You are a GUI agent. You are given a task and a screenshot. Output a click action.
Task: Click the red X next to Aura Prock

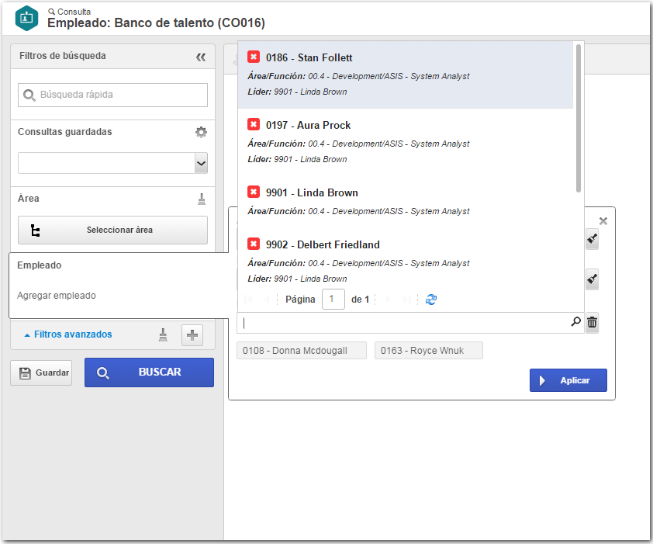[253, 124]
